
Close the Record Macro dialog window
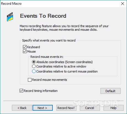(x=123, y=4)
